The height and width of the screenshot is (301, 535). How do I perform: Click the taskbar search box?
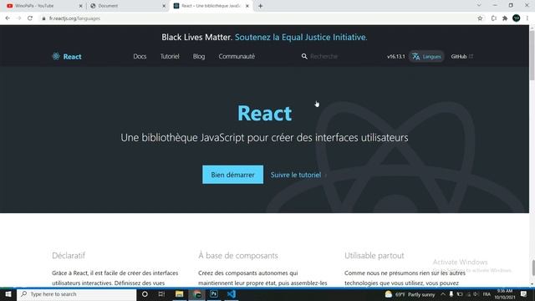tap(76, 293)
